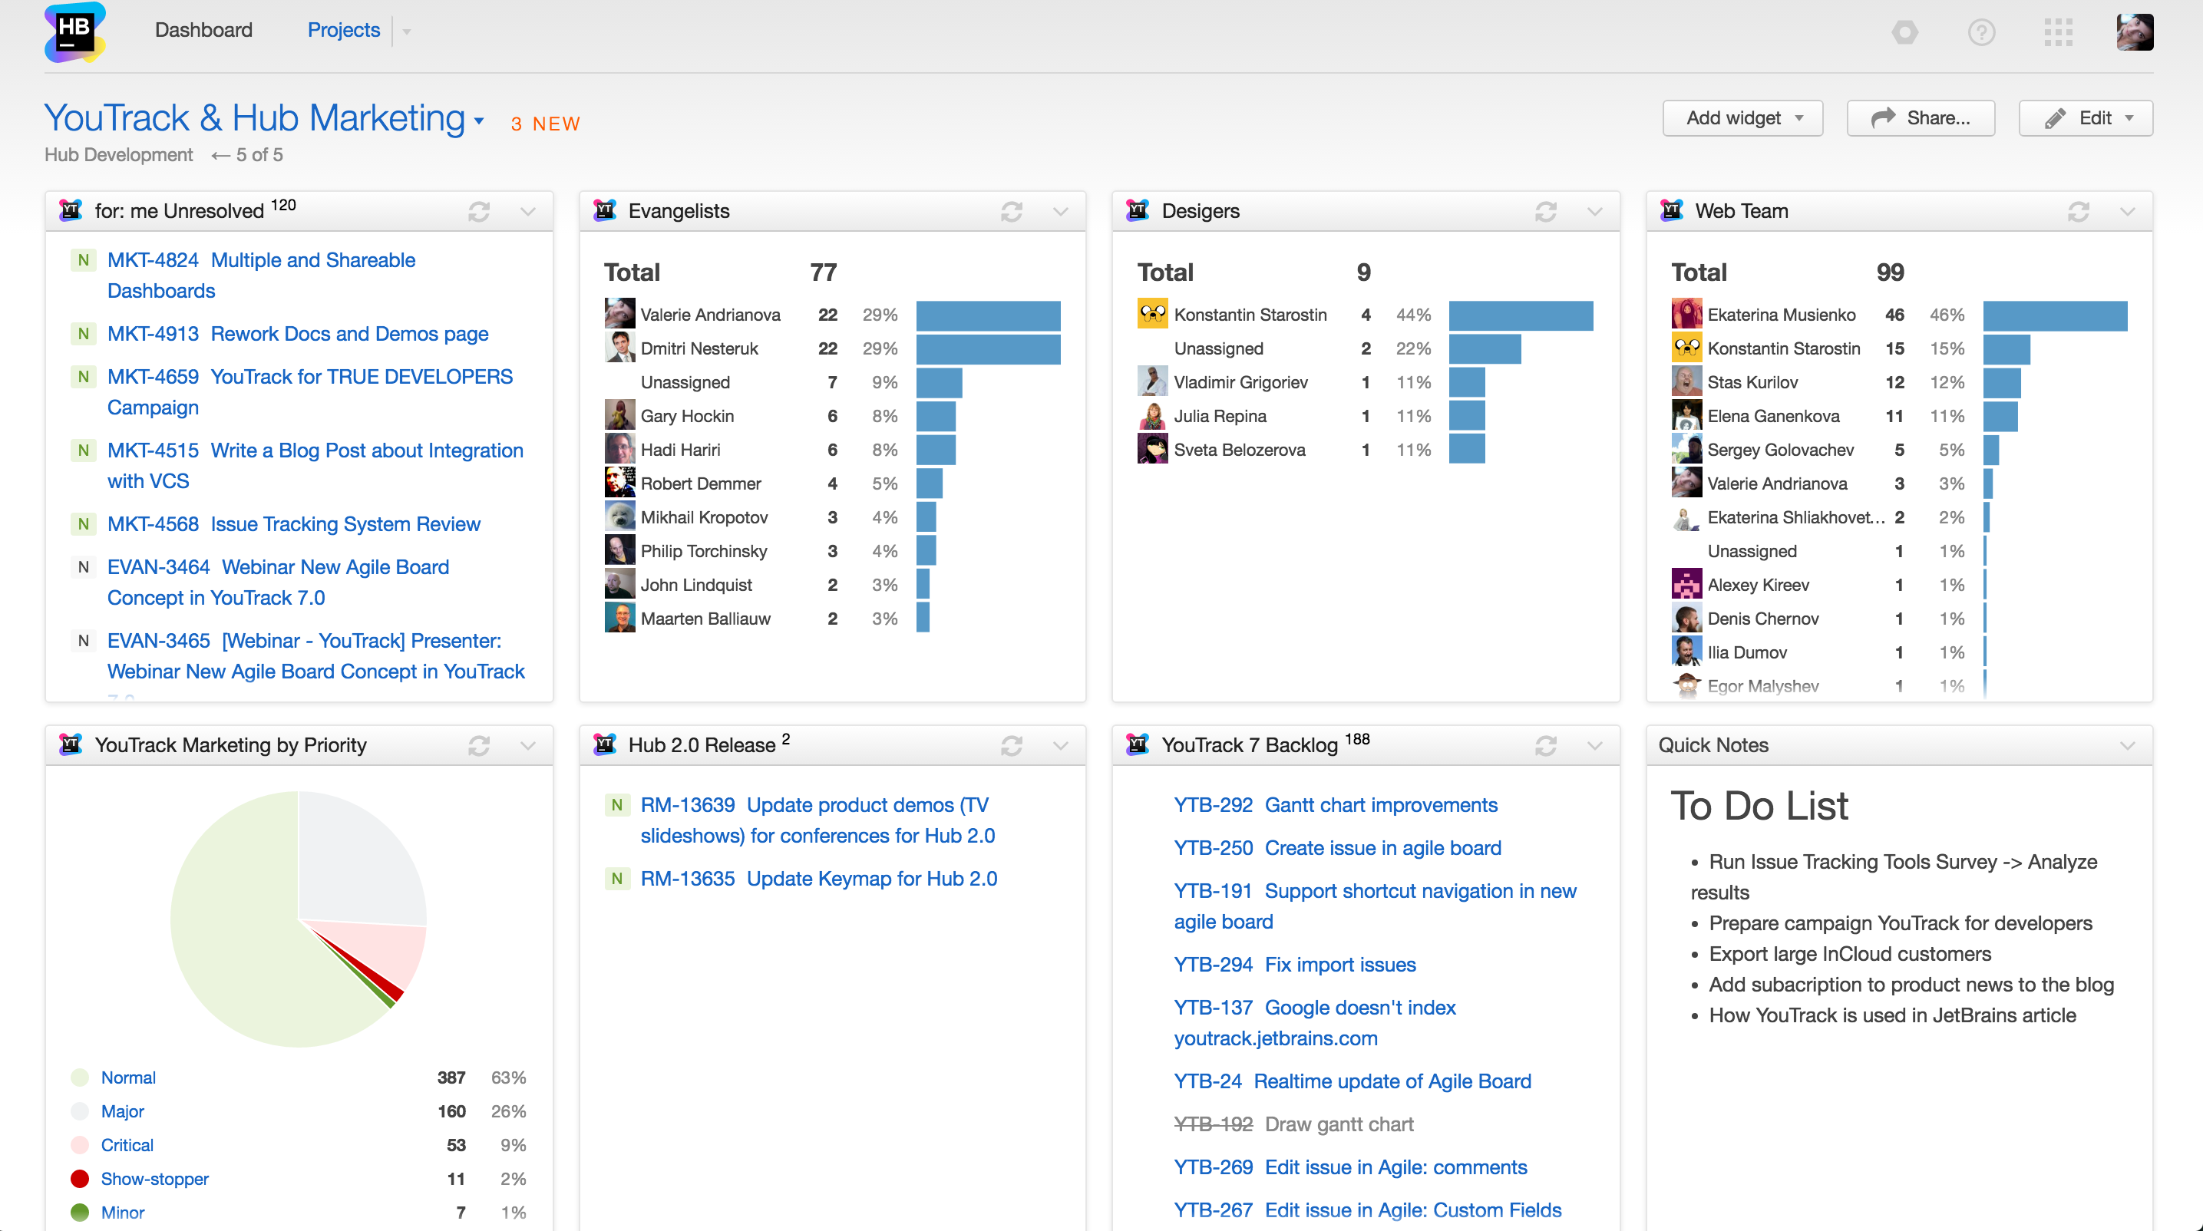Refresh the Web Team widget
The image size is (2203, 1231).
pos(2078,211)
